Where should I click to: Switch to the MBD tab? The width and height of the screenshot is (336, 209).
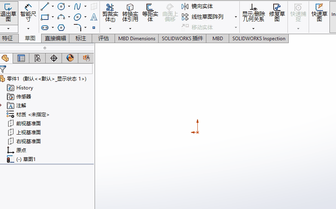(218, 39)
